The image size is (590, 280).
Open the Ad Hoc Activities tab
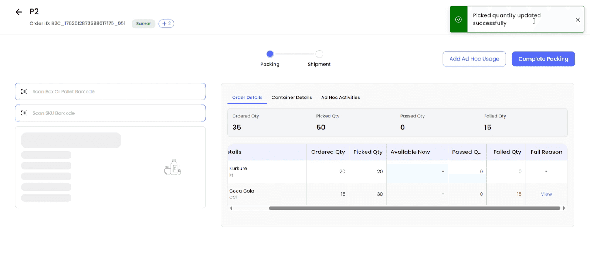tap(340, 98)
